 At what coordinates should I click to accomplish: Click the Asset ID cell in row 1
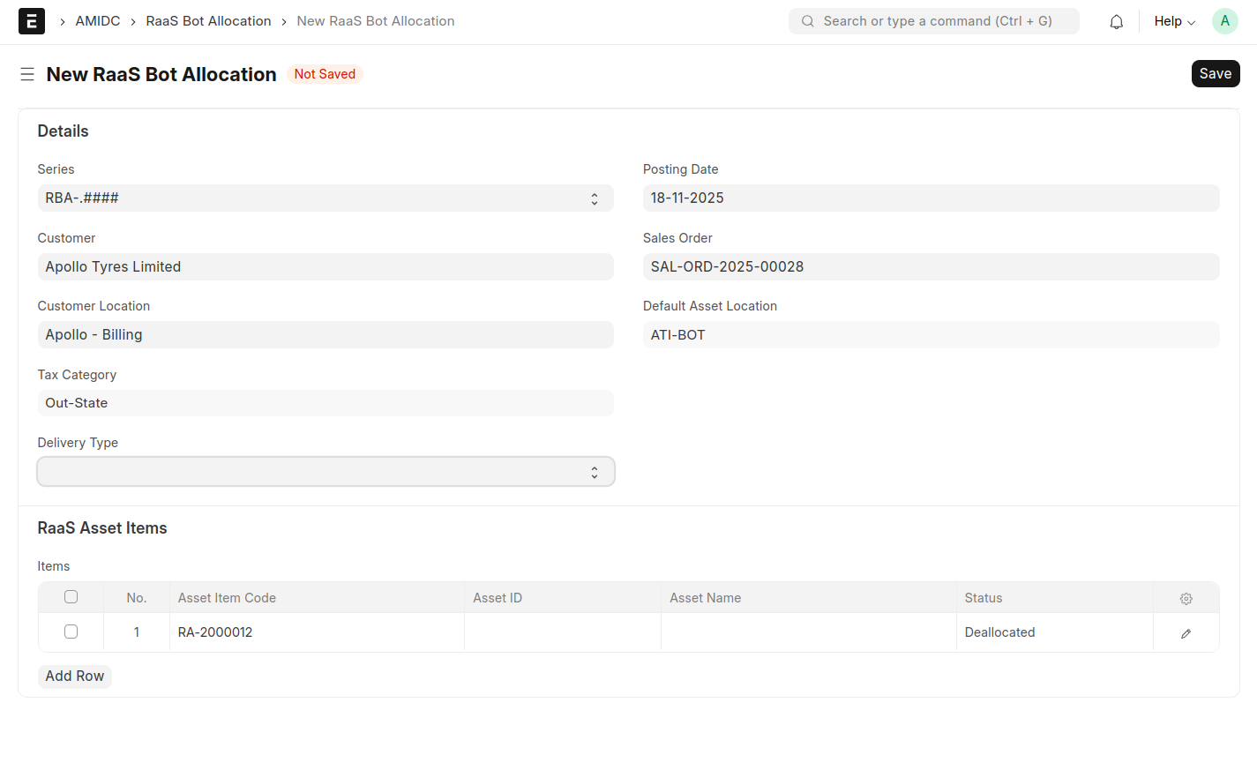pos(562,632)
